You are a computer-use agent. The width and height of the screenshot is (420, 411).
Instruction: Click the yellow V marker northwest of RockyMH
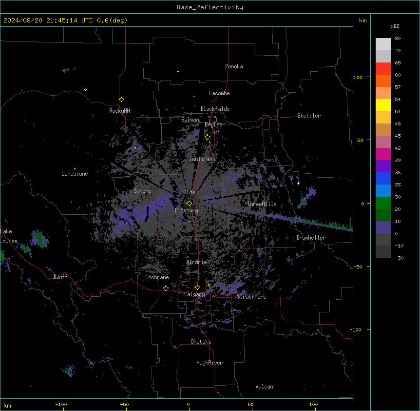pos(85,90)
